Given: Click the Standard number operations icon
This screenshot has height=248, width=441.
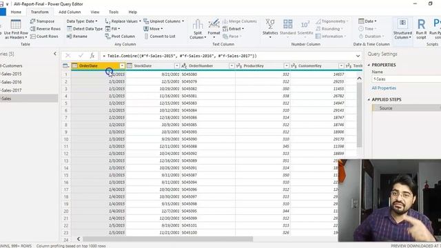Looking at the screenshot, I should [x=288, y=24].
